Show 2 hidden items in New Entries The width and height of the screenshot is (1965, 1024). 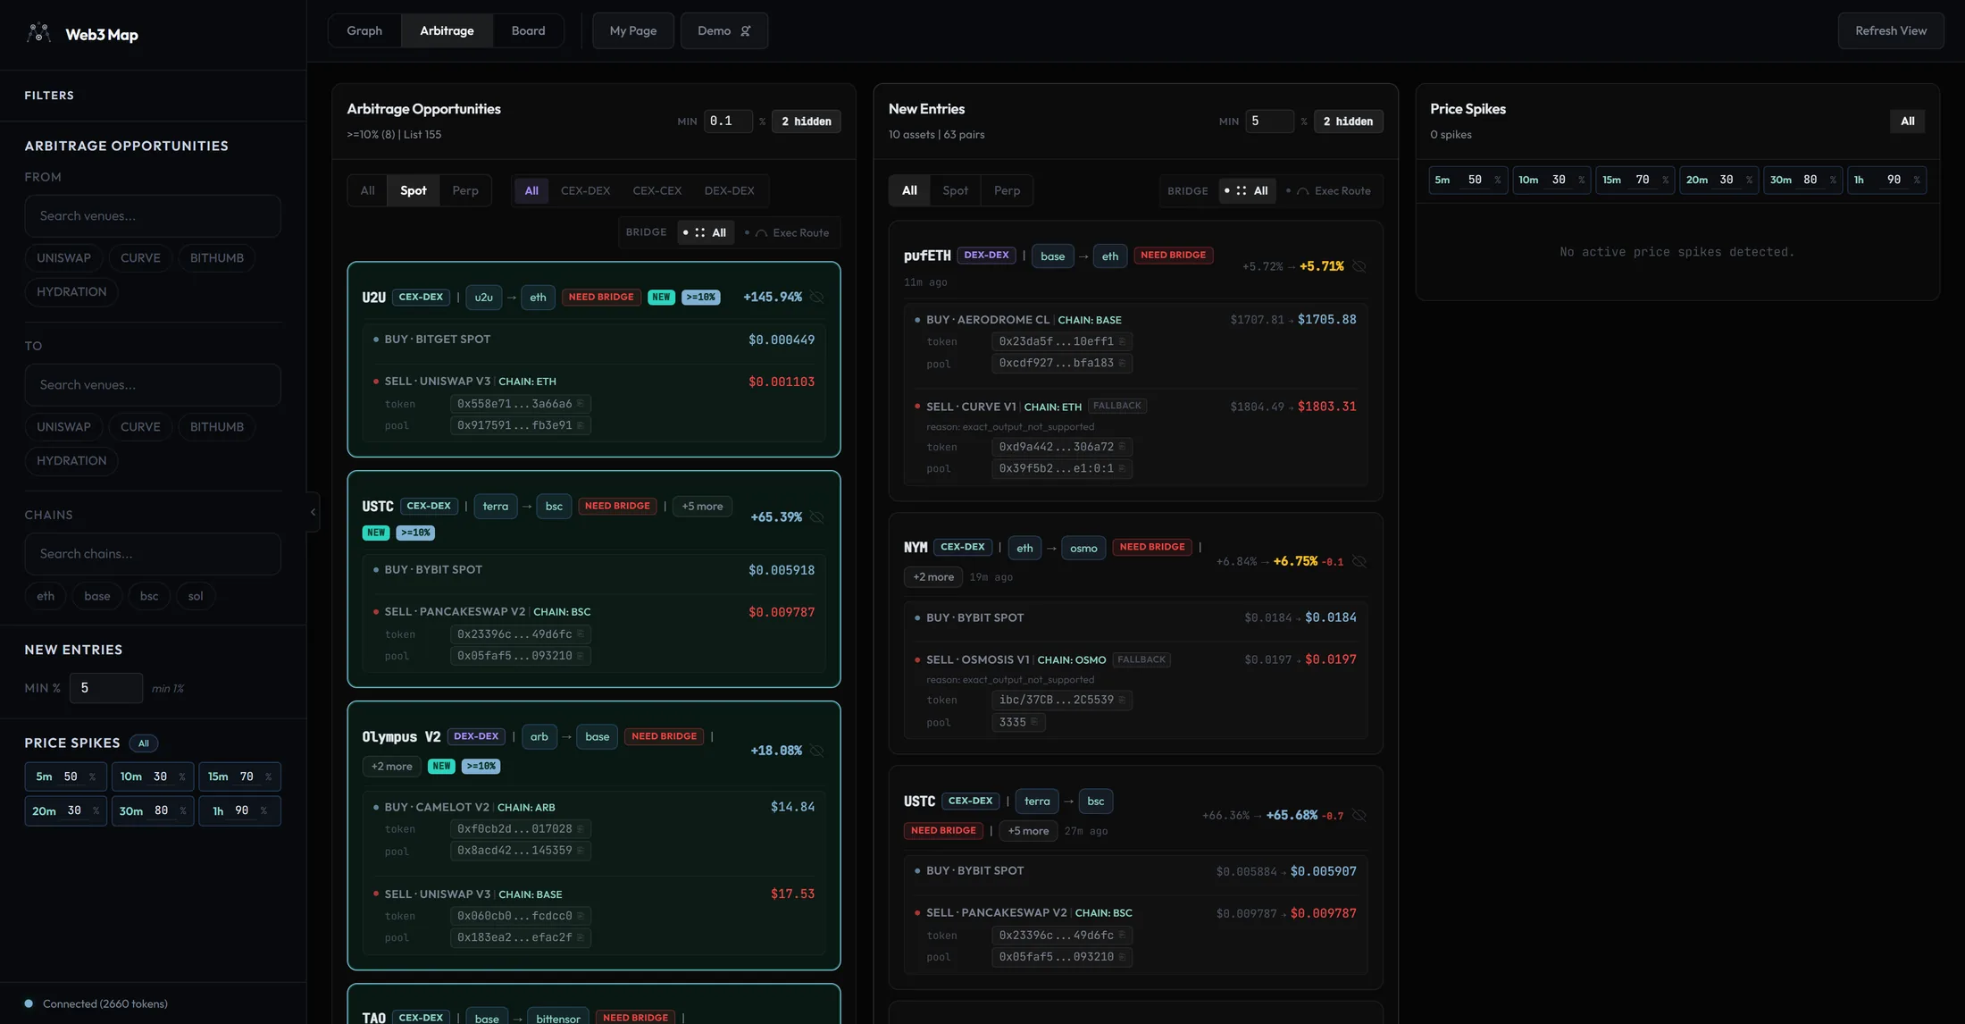pyautogui.click(x=1348, y=122)
